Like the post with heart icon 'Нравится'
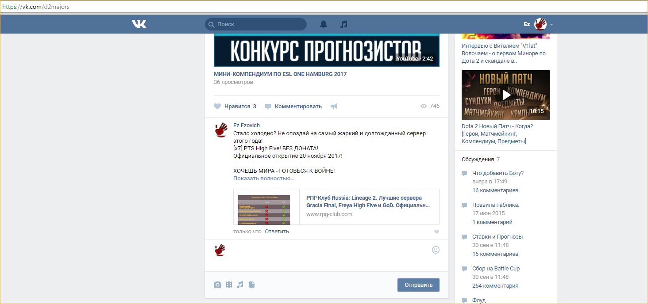Viewport: 648px width, 304px height. click(217, 106)
